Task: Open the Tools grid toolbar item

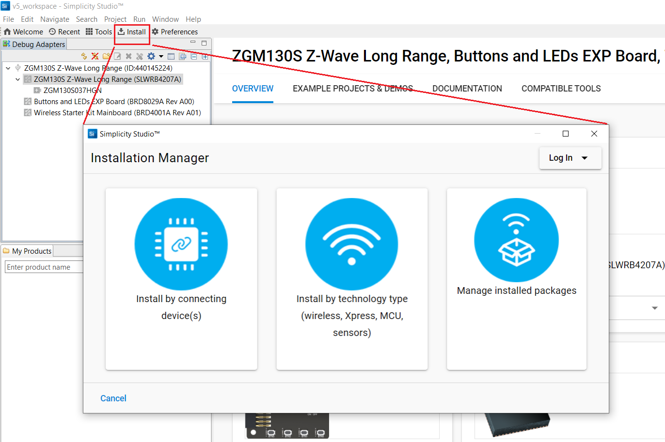Action: pyautogui.click(x=99, y=32)
